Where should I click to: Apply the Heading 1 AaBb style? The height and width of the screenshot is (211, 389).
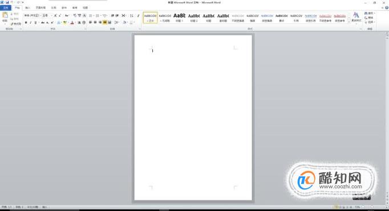pos(179,18)
